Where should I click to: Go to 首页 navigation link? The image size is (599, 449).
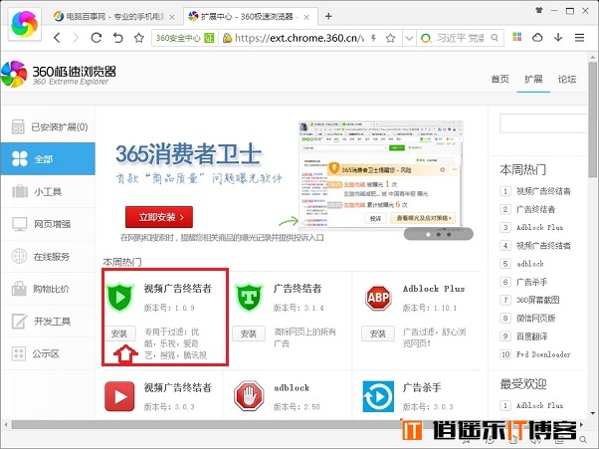click(500, 79)
